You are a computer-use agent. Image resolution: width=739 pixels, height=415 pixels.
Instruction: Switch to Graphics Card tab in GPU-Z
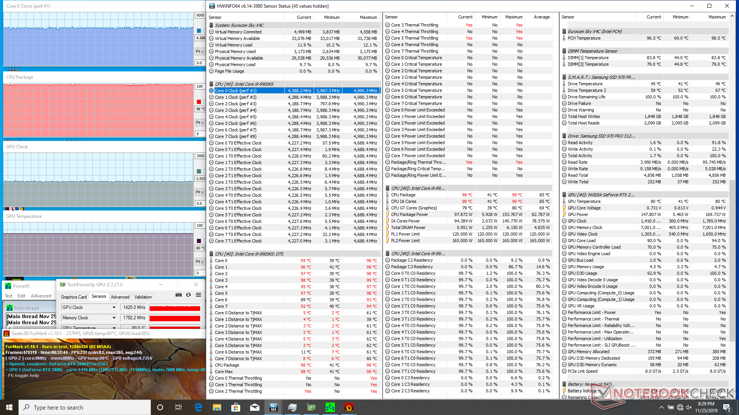74,297
